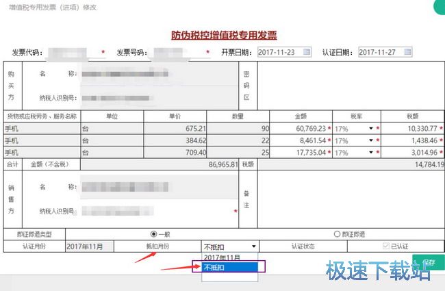Click the quantity cell 25

[x=238, y=153]
